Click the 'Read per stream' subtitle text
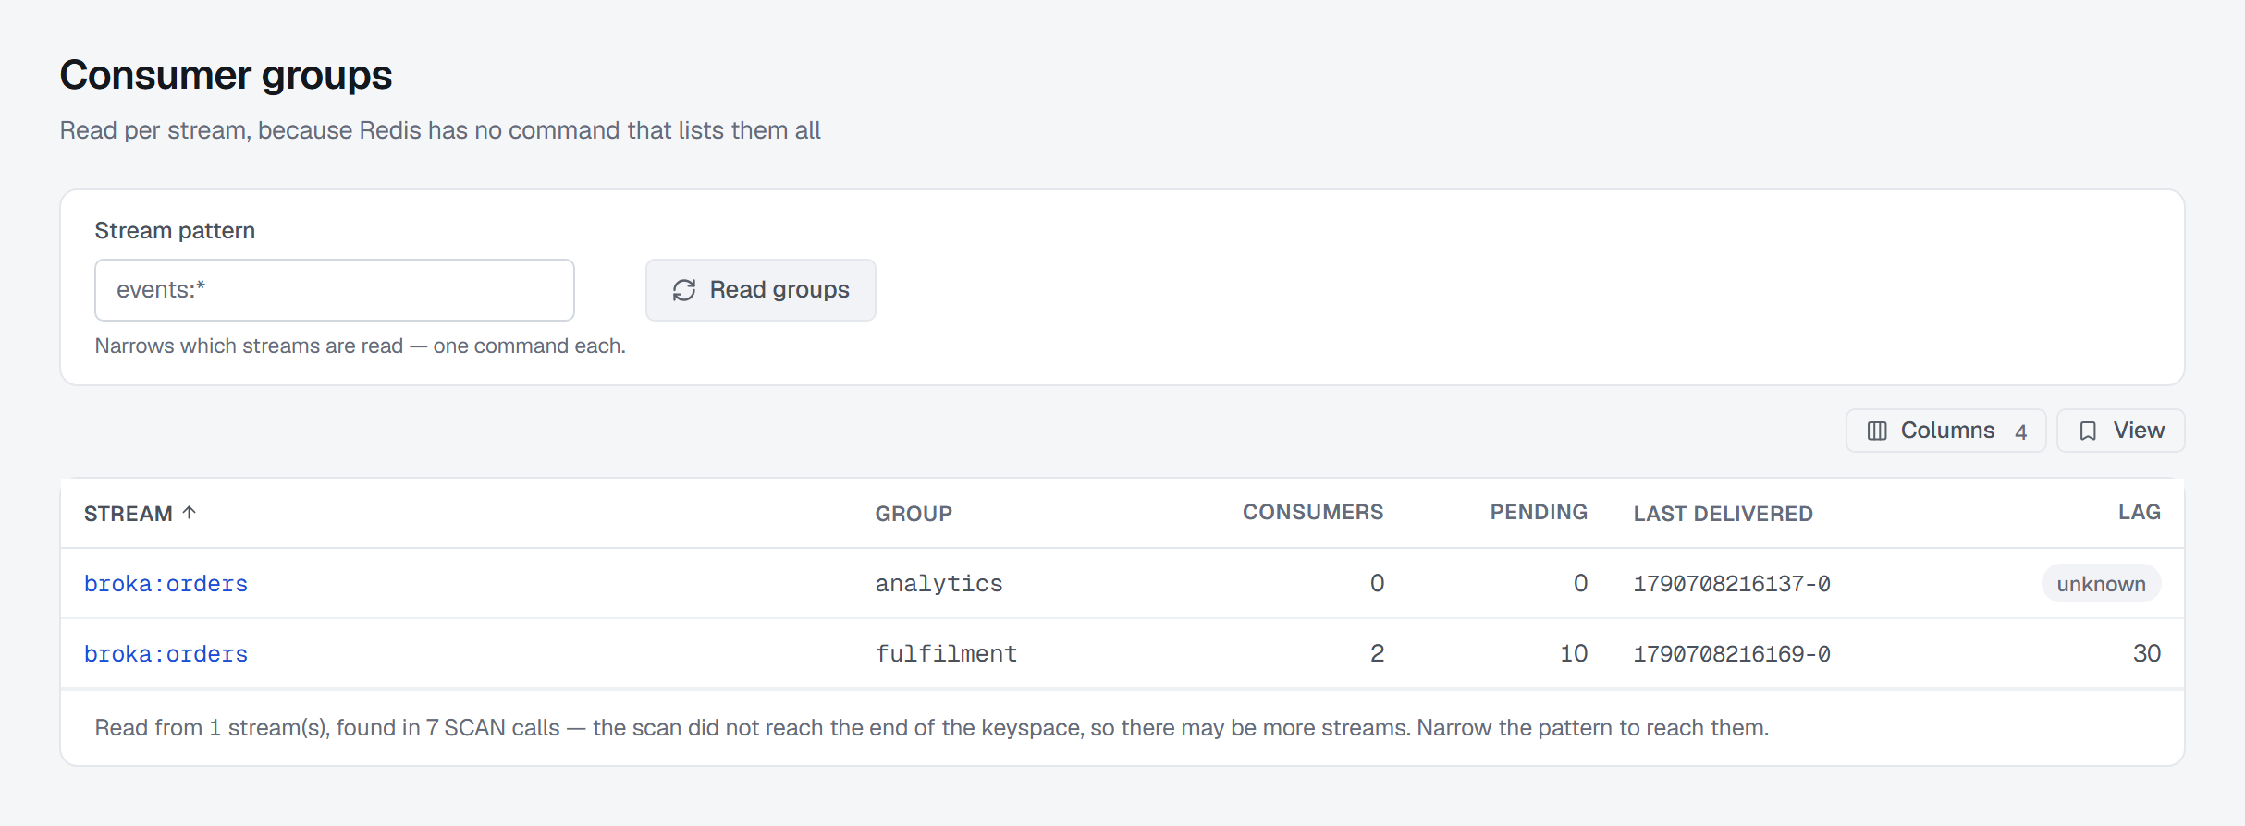Viewport: 2245px width, 826px height. (440, 130)
